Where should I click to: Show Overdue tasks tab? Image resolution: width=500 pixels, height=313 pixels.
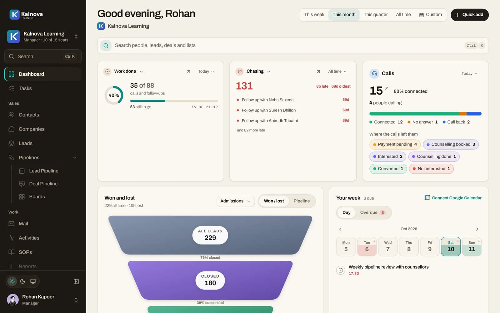tap(372, 213)
